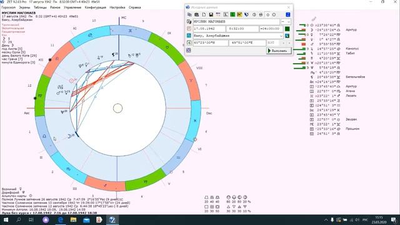
Task: Click the blue place icon beside Баку
Action: coord(189,36)
